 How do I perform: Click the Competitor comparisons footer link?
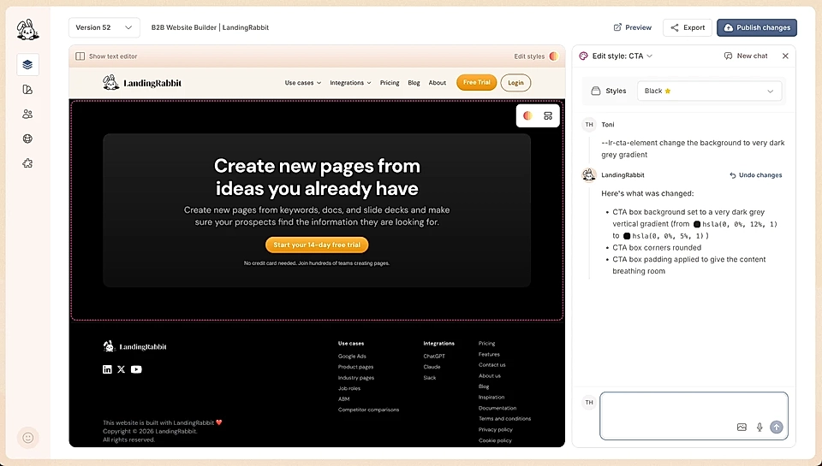click(x=368, y=410)
